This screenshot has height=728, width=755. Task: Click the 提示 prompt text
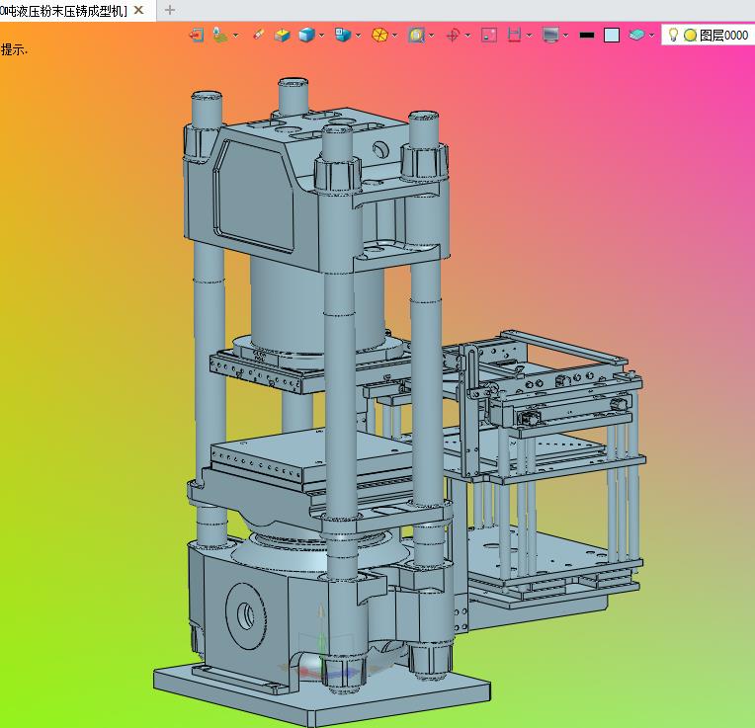click(14, 49)
